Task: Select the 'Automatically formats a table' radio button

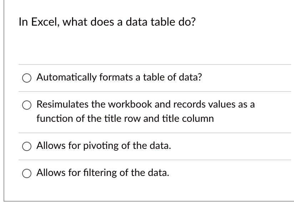Action: click(x=27, y=78)
